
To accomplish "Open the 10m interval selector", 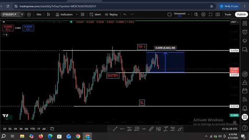I will [39, 14].
